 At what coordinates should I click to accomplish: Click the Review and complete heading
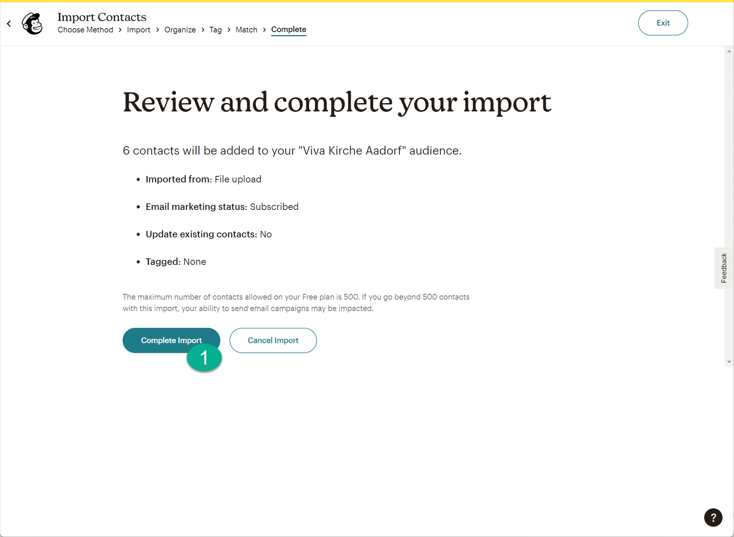click(x=337, y=102)
